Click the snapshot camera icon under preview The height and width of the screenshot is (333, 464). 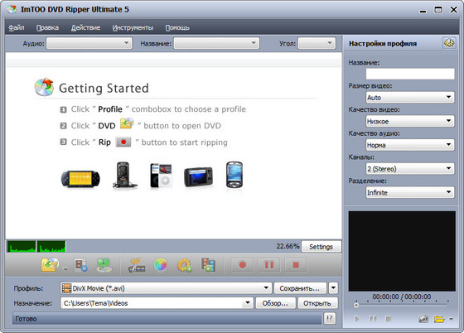click(423, 319)
